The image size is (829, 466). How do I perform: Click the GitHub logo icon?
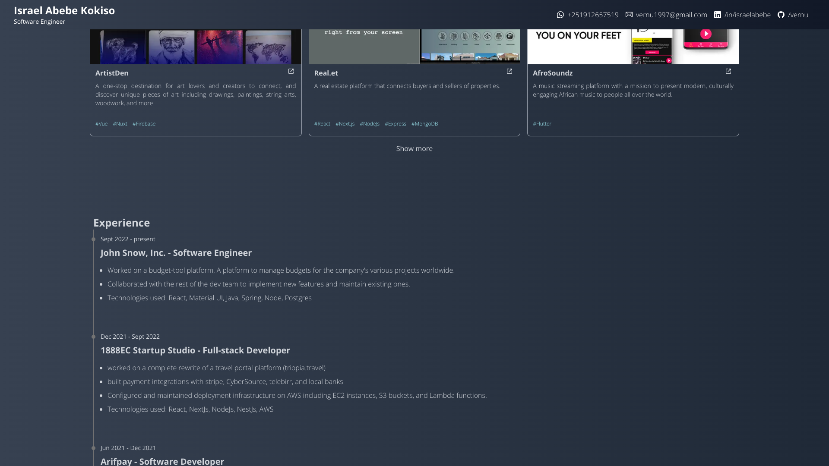(x=781, y=15)
